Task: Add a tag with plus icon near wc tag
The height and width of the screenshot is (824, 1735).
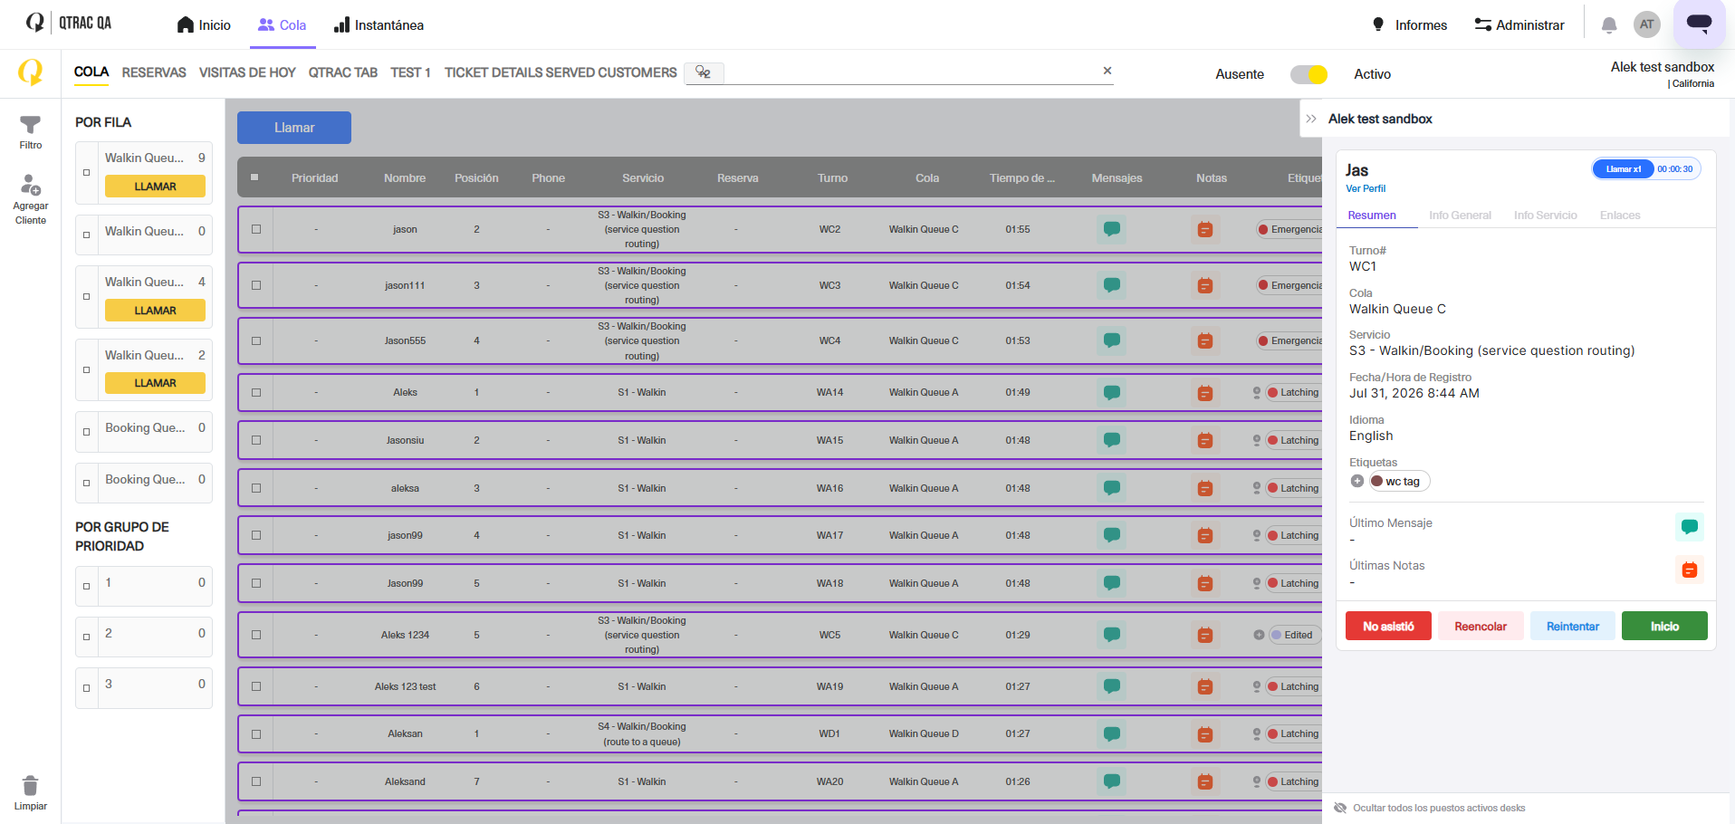Action: pyautogui.click(x=1357, y=481)
